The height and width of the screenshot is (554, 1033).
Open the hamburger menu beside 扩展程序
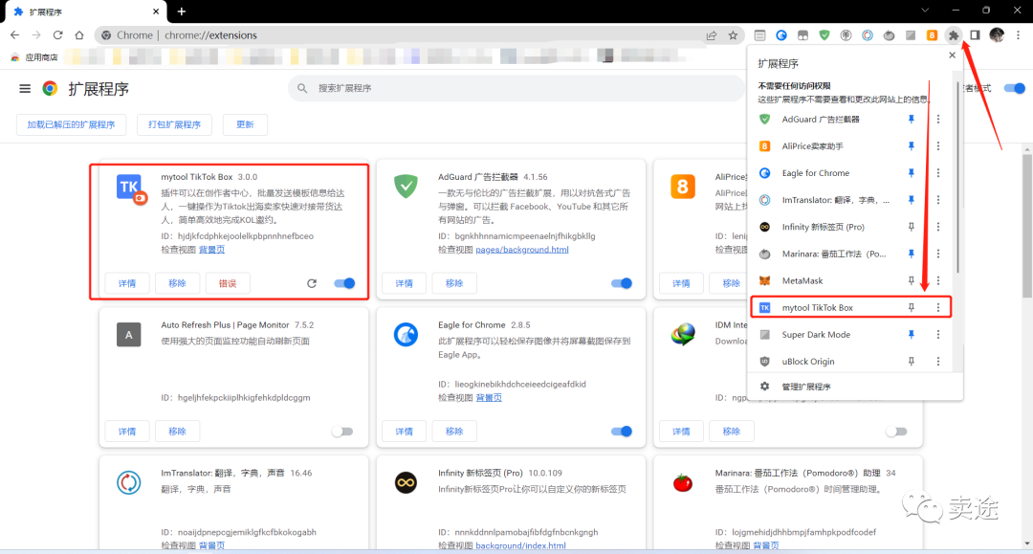(25, 88)
